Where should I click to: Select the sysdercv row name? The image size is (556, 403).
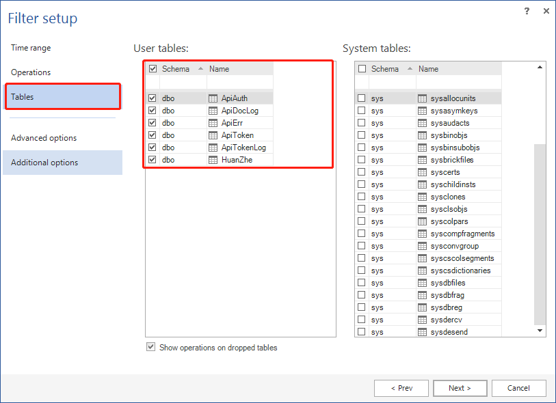click(447, 320)
